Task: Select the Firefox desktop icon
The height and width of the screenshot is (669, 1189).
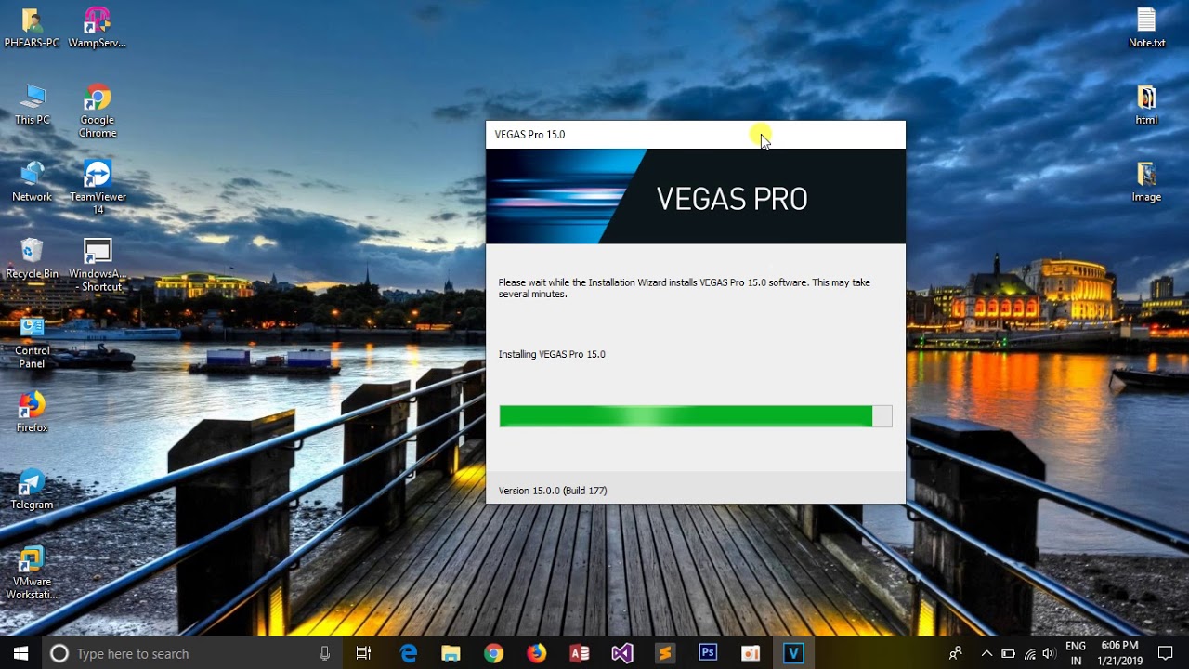Action: tap(32, 413)
